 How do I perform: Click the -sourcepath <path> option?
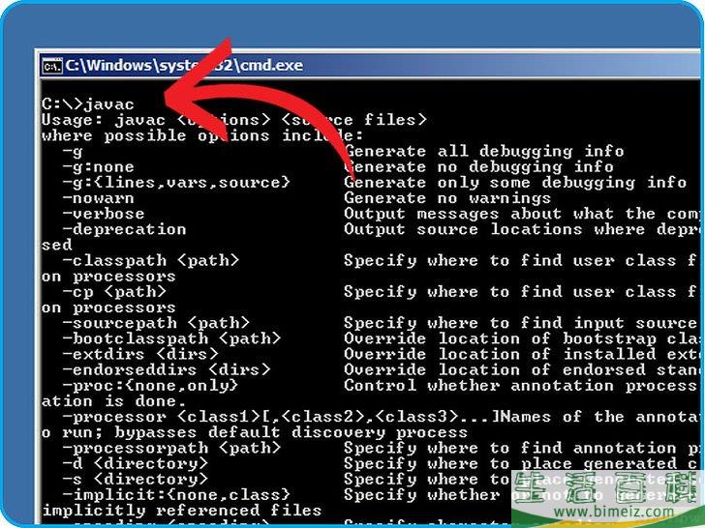pyautogui.click(x=155, y=322)
